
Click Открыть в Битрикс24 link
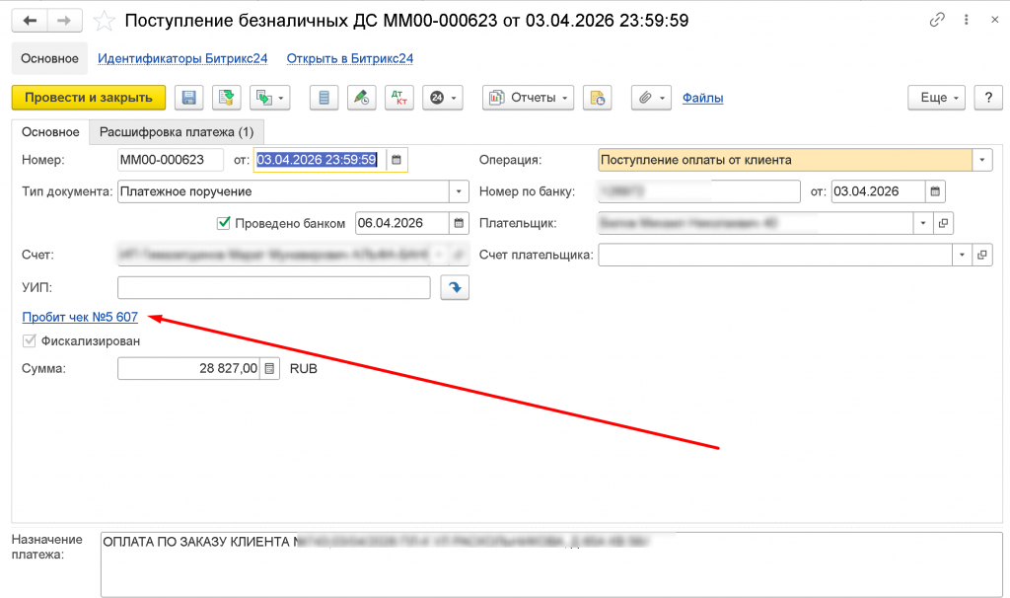350,58
